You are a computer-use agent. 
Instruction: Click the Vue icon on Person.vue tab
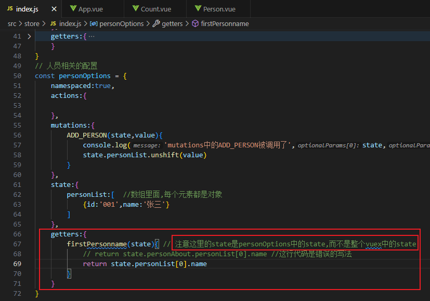pos(198,8)
